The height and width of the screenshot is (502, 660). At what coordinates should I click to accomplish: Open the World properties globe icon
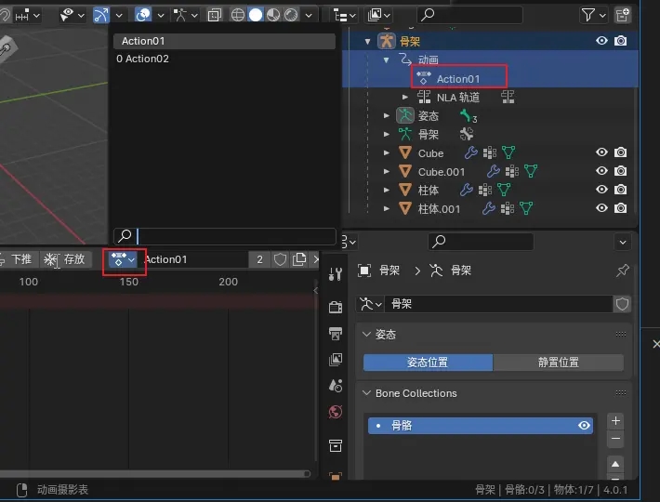tap(336, 411)
